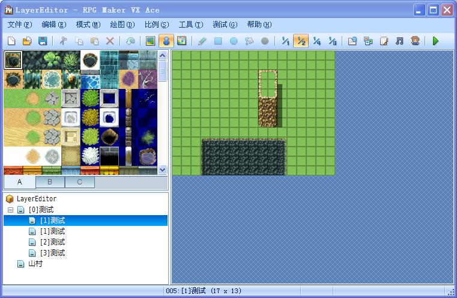Select the Ellipse drawing tool
This screenshot has width=457, height=298.
click(x=234, y=41)
